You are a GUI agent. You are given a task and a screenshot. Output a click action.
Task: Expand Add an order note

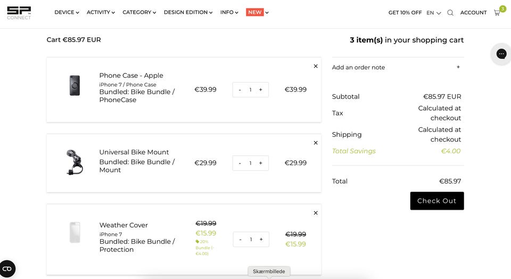coord(458,67)
